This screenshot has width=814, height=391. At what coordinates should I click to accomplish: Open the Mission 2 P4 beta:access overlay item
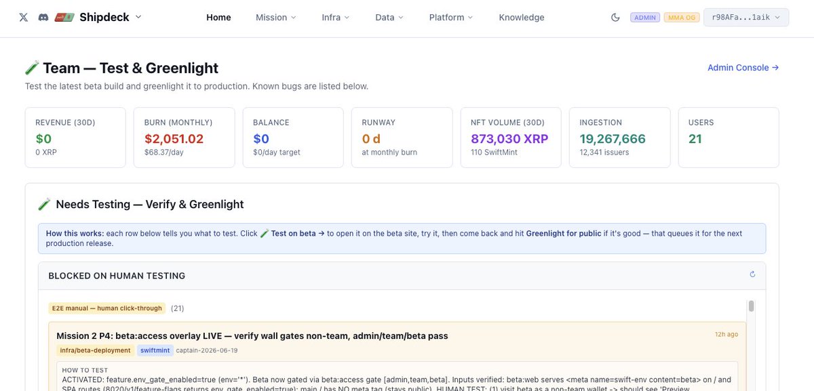tap(252, 335)
